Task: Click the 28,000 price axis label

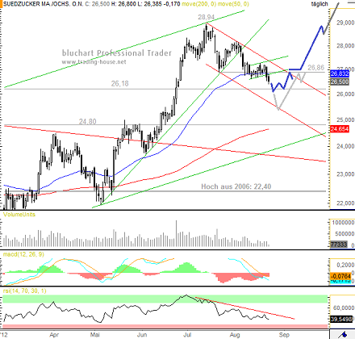Action: click(x=345, y=46)
